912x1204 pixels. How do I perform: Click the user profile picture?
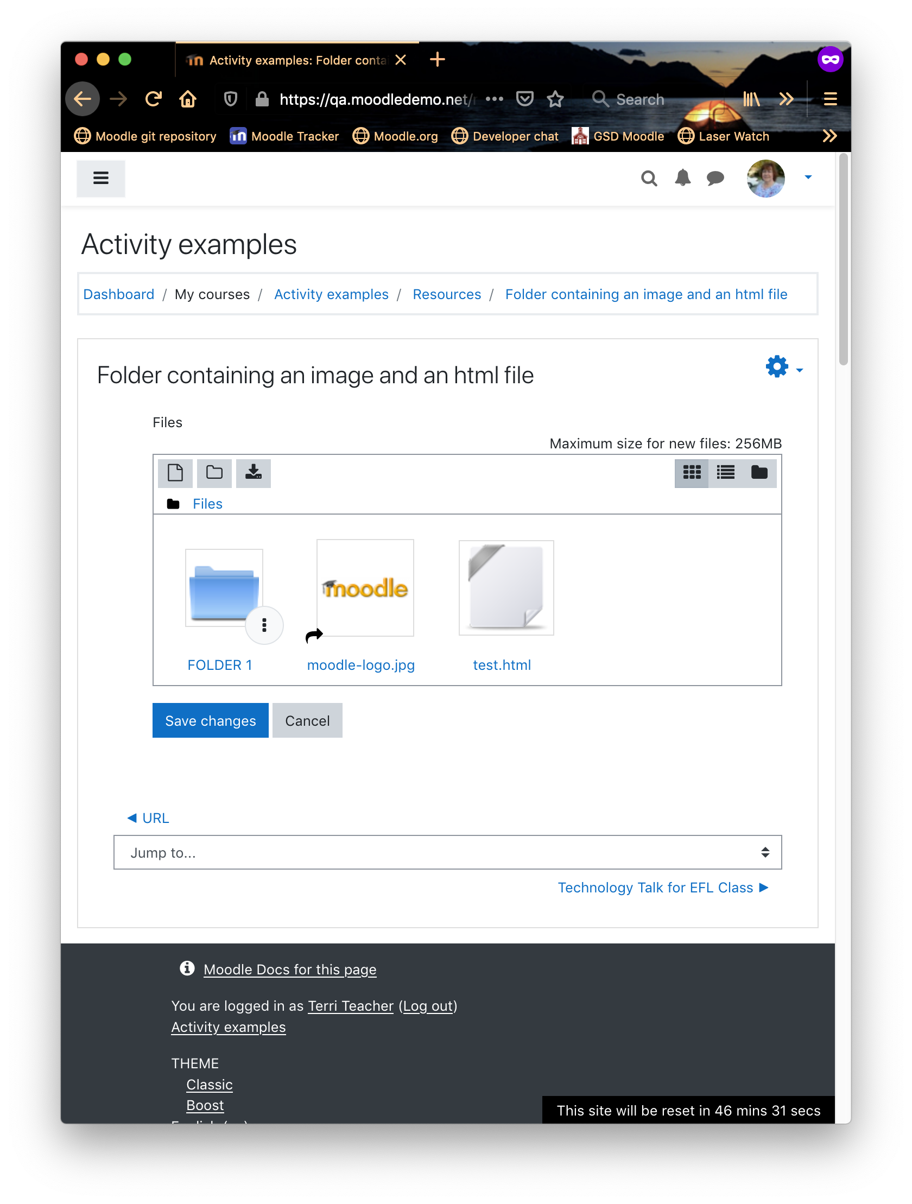pyautogui.click(x=765, y=178)
